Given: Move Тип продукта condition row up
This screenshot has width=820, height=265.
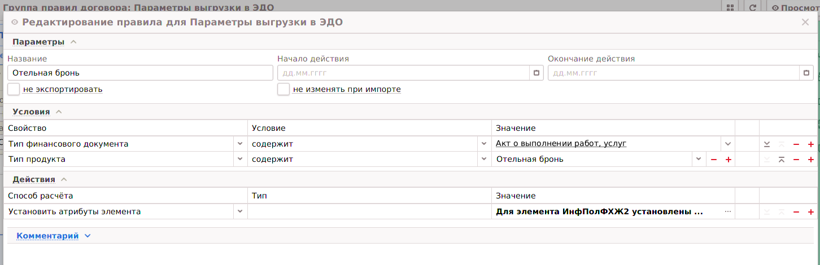Looking at the screenshot, I should [x=781, y=160].
